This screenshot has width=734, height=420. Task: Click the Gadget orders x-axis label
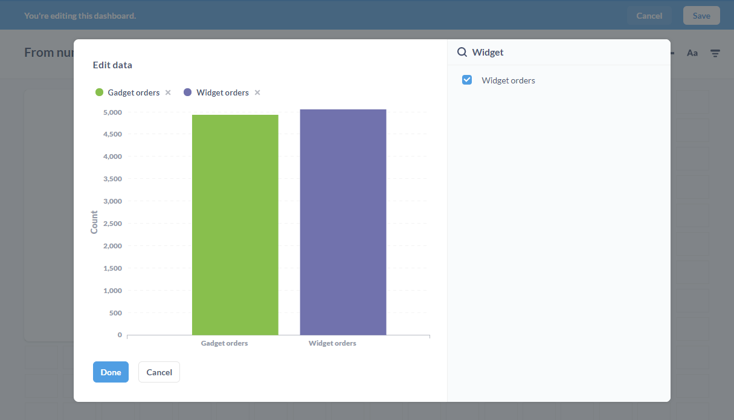click(224, 343)
